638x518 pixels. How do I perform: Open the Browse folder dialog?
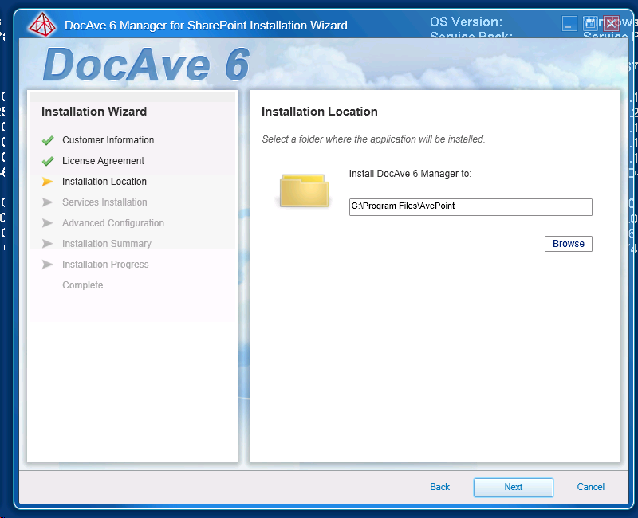click(x=568, y=243)
